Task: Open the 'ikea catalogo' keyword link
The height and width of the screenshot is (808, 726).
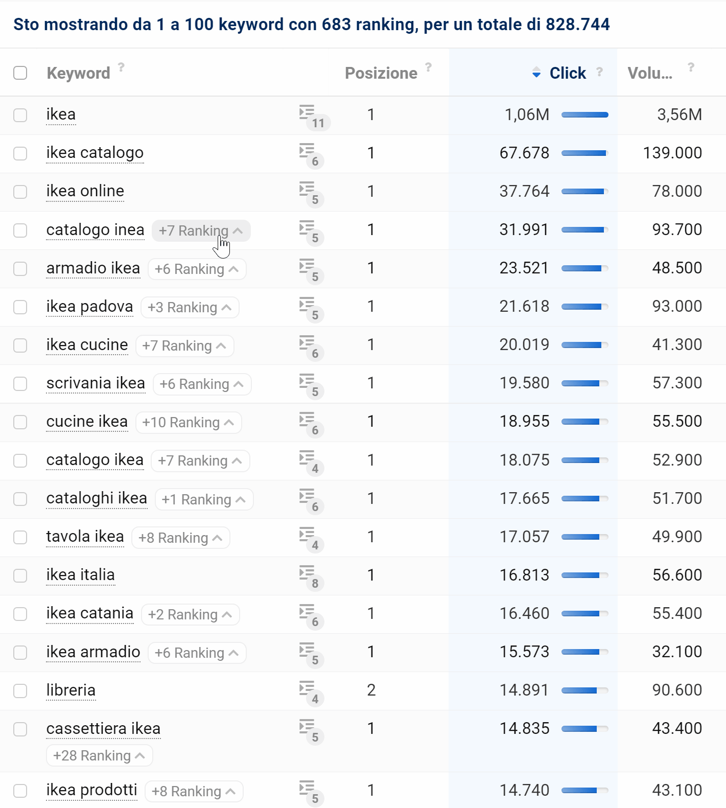Action: pos(95,153)
